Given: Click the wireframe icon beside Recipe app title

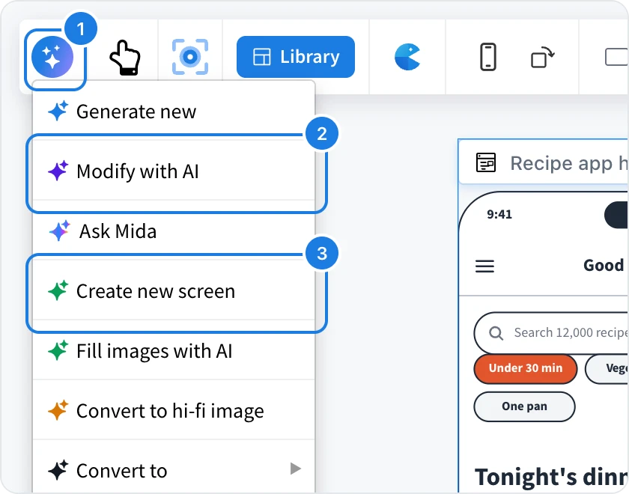Looking at the screenshot, I should pyautogui.click(x=486, y=162).
